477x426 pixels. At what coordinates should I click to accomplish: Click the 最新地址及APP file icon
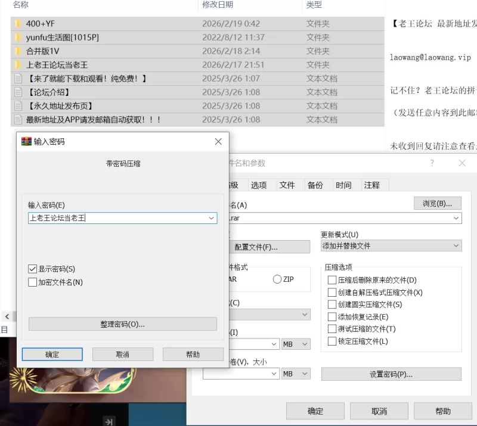click(x=18, y=120)
